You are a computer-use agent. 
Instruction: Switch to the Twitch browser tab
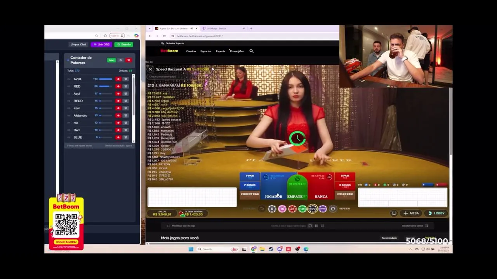223,28
